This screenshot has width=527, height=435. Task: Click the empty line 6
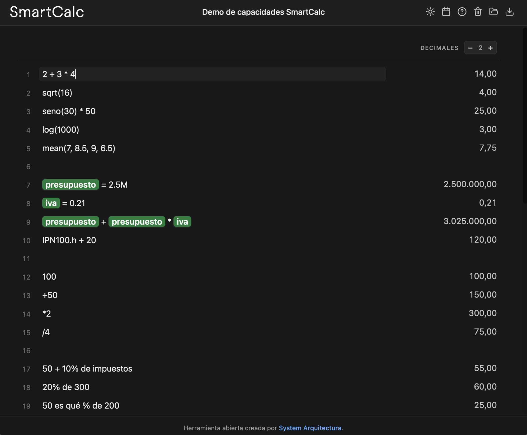(x=212, y=166)
